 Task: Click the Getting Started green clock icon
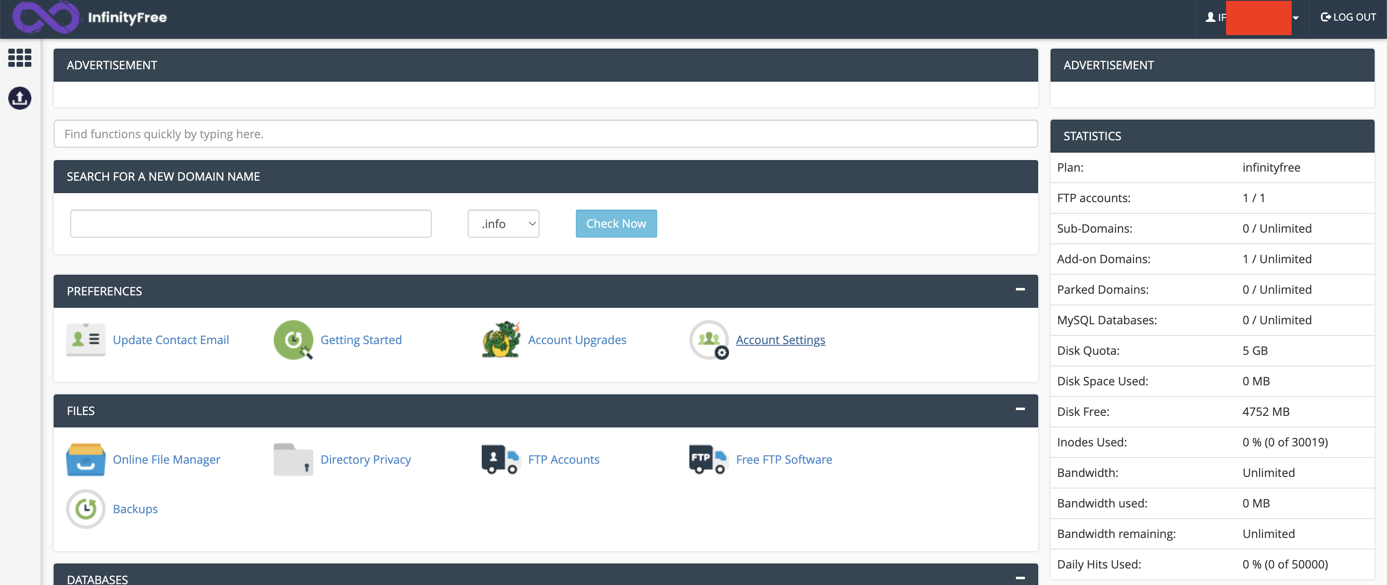[x=293, y=340]
